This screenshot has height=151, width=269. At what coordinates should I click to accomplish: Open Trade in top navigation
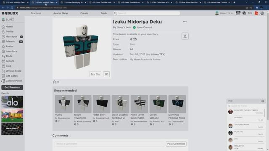point(104,13)
